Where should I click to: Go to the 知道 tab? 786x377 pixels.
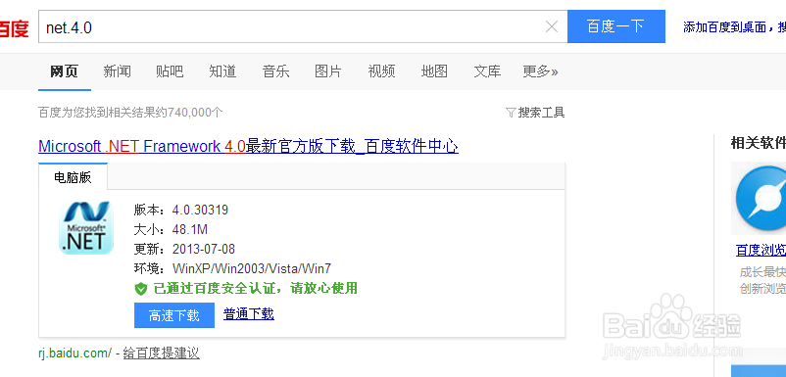222,71
